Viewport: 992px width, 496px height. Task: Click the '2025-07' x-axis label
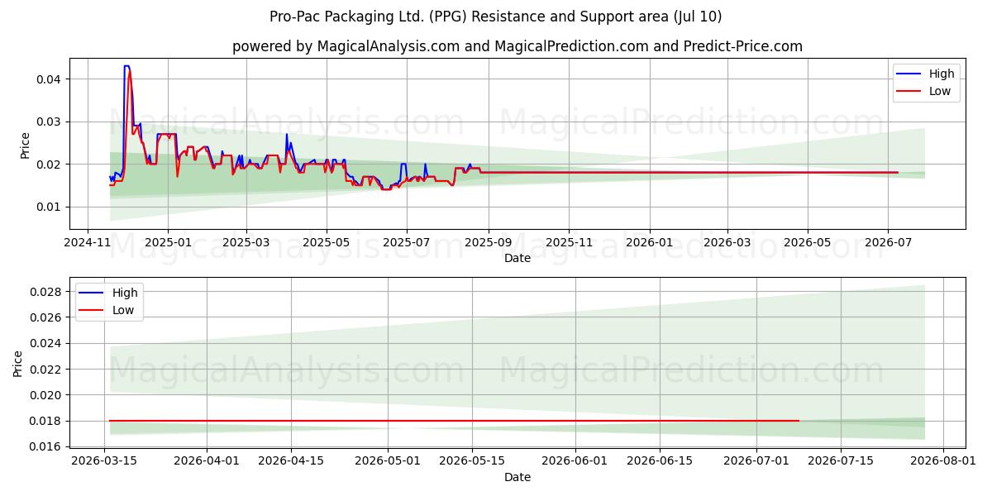pos(406,244)
